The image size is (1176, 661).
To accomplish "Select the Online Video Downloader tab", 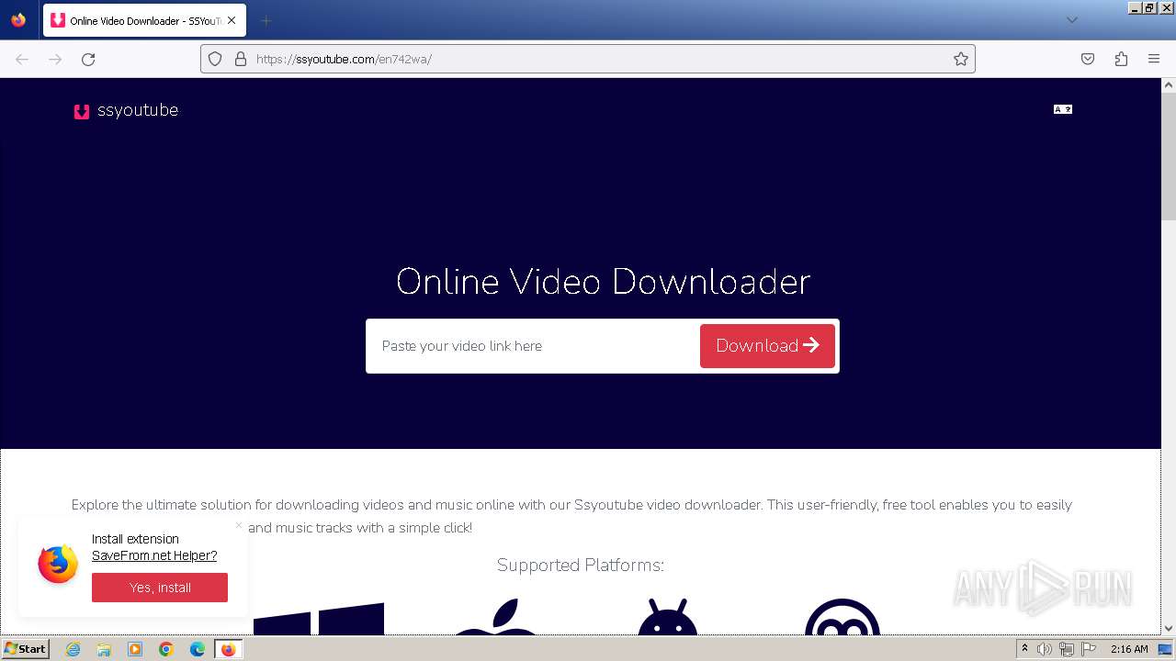I will (144, 20).
